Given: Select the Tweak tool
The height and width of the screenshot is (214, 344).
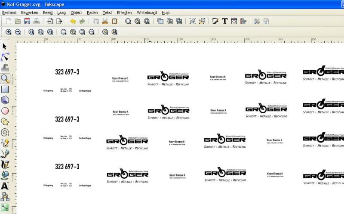Looking at the screenshot, I should tap(5, 68).
